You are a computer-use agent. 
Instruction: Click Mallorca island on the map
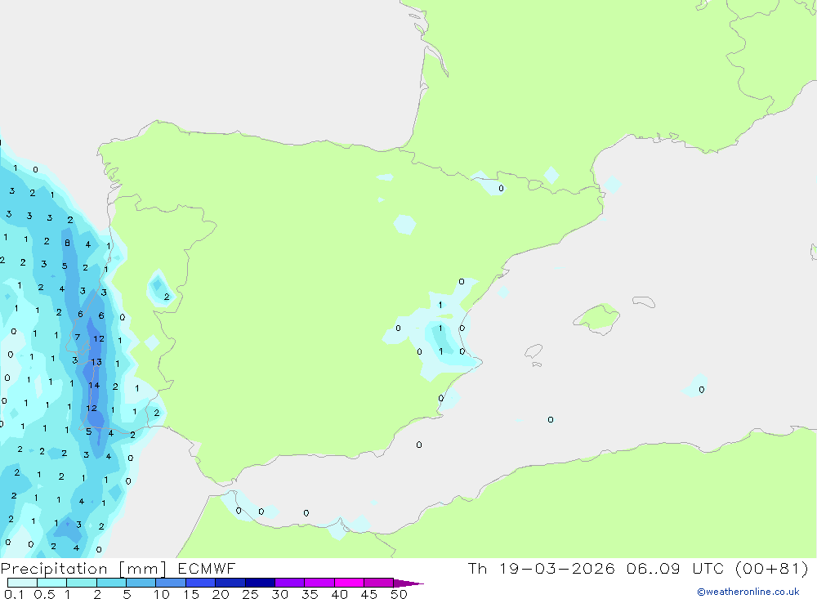point(597,317)
